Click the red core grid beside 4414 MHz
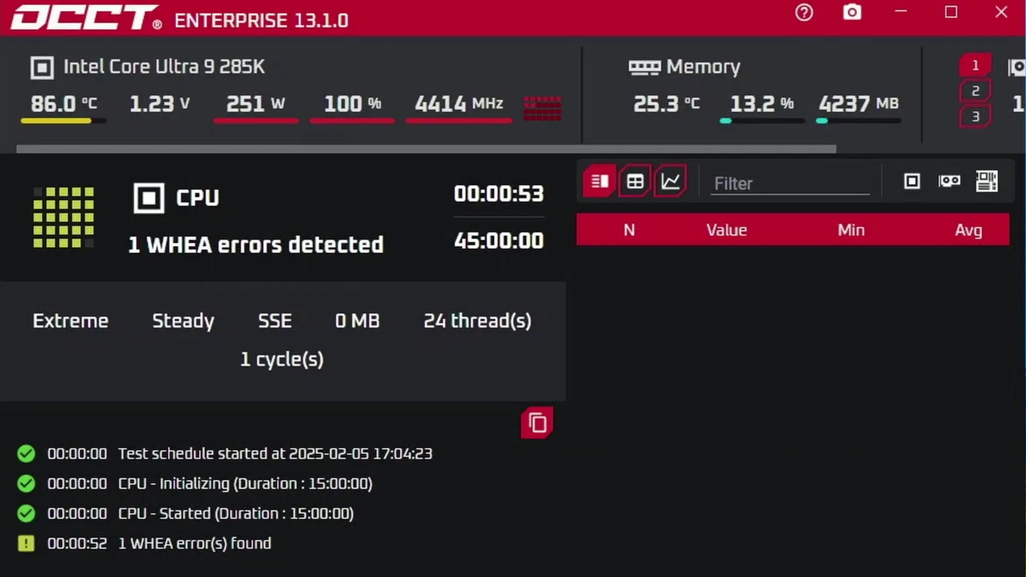This screenshot has width=1026, height=577. click(542, 108)
